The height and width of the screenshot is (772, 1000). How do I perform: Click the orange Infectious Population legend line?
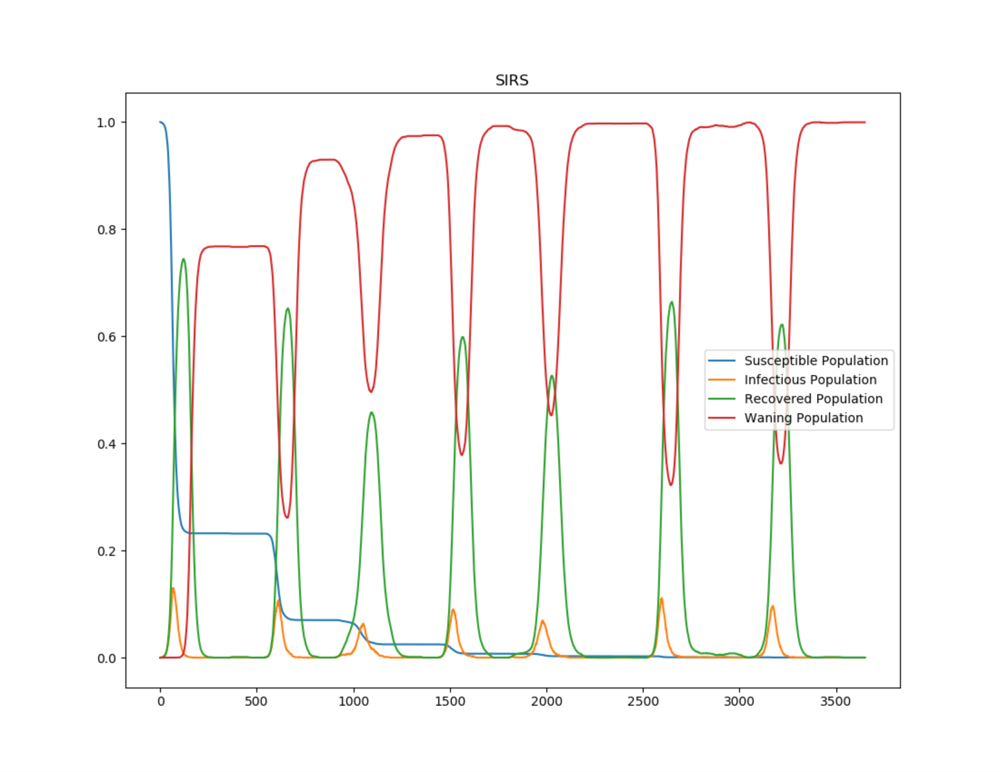721,380
